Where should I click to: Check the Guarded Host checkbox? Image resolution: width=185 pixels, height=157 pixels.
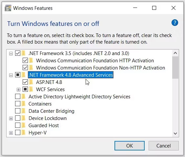point(18,125)
